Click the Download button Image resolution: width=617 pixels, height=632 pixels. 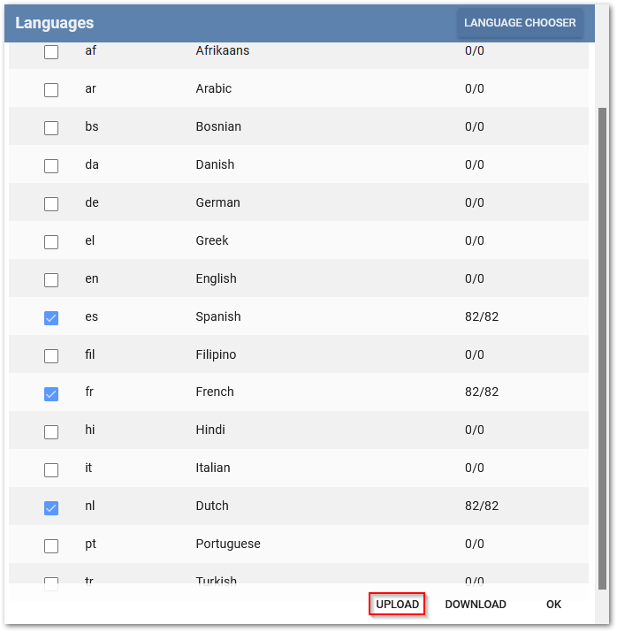point(476,605)
